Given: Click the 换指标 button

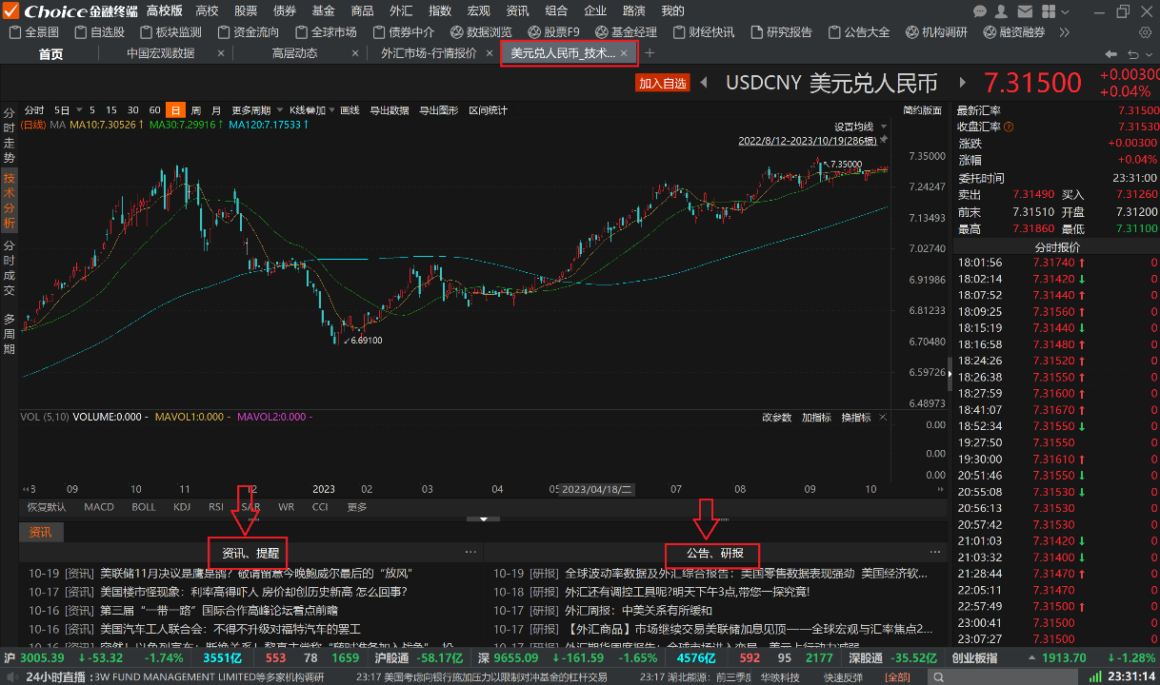Looking at the screenshot, I should pos(856,417).
